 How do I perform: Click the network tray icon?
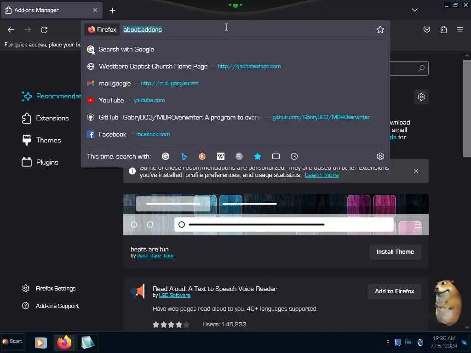pyautogui.click(x=408, y=342)
